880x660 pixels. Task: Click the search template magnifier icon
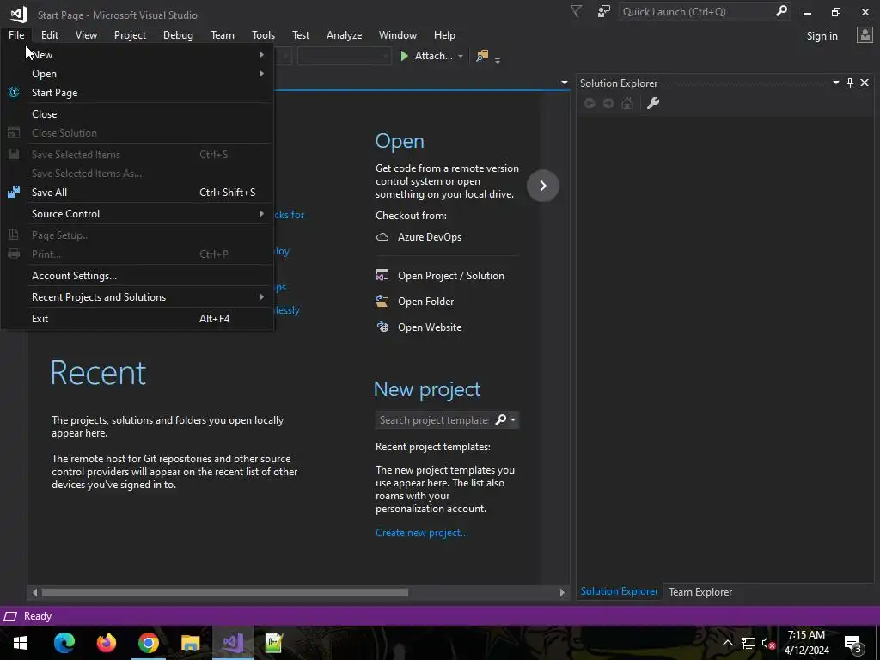(x=501, y=419)
